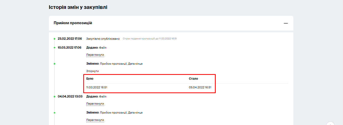Image resolution: width=343 pixels, height=125 pixels.
Task: Open Переглянути under 10.03.2022 Додано Файл
Action: (95, 55)
